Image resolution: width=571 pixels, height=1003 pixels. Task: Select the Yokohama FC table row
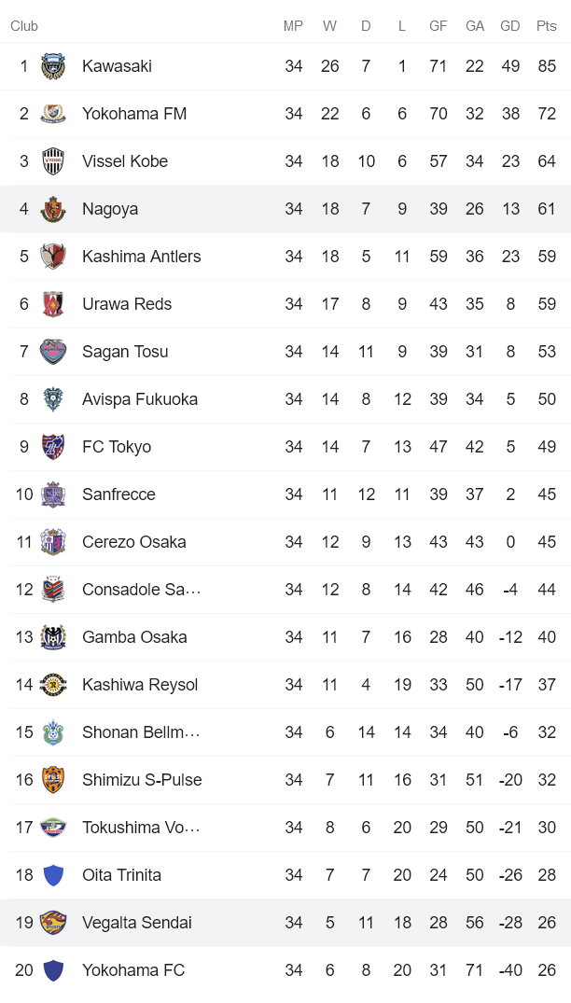click(285, 970)
